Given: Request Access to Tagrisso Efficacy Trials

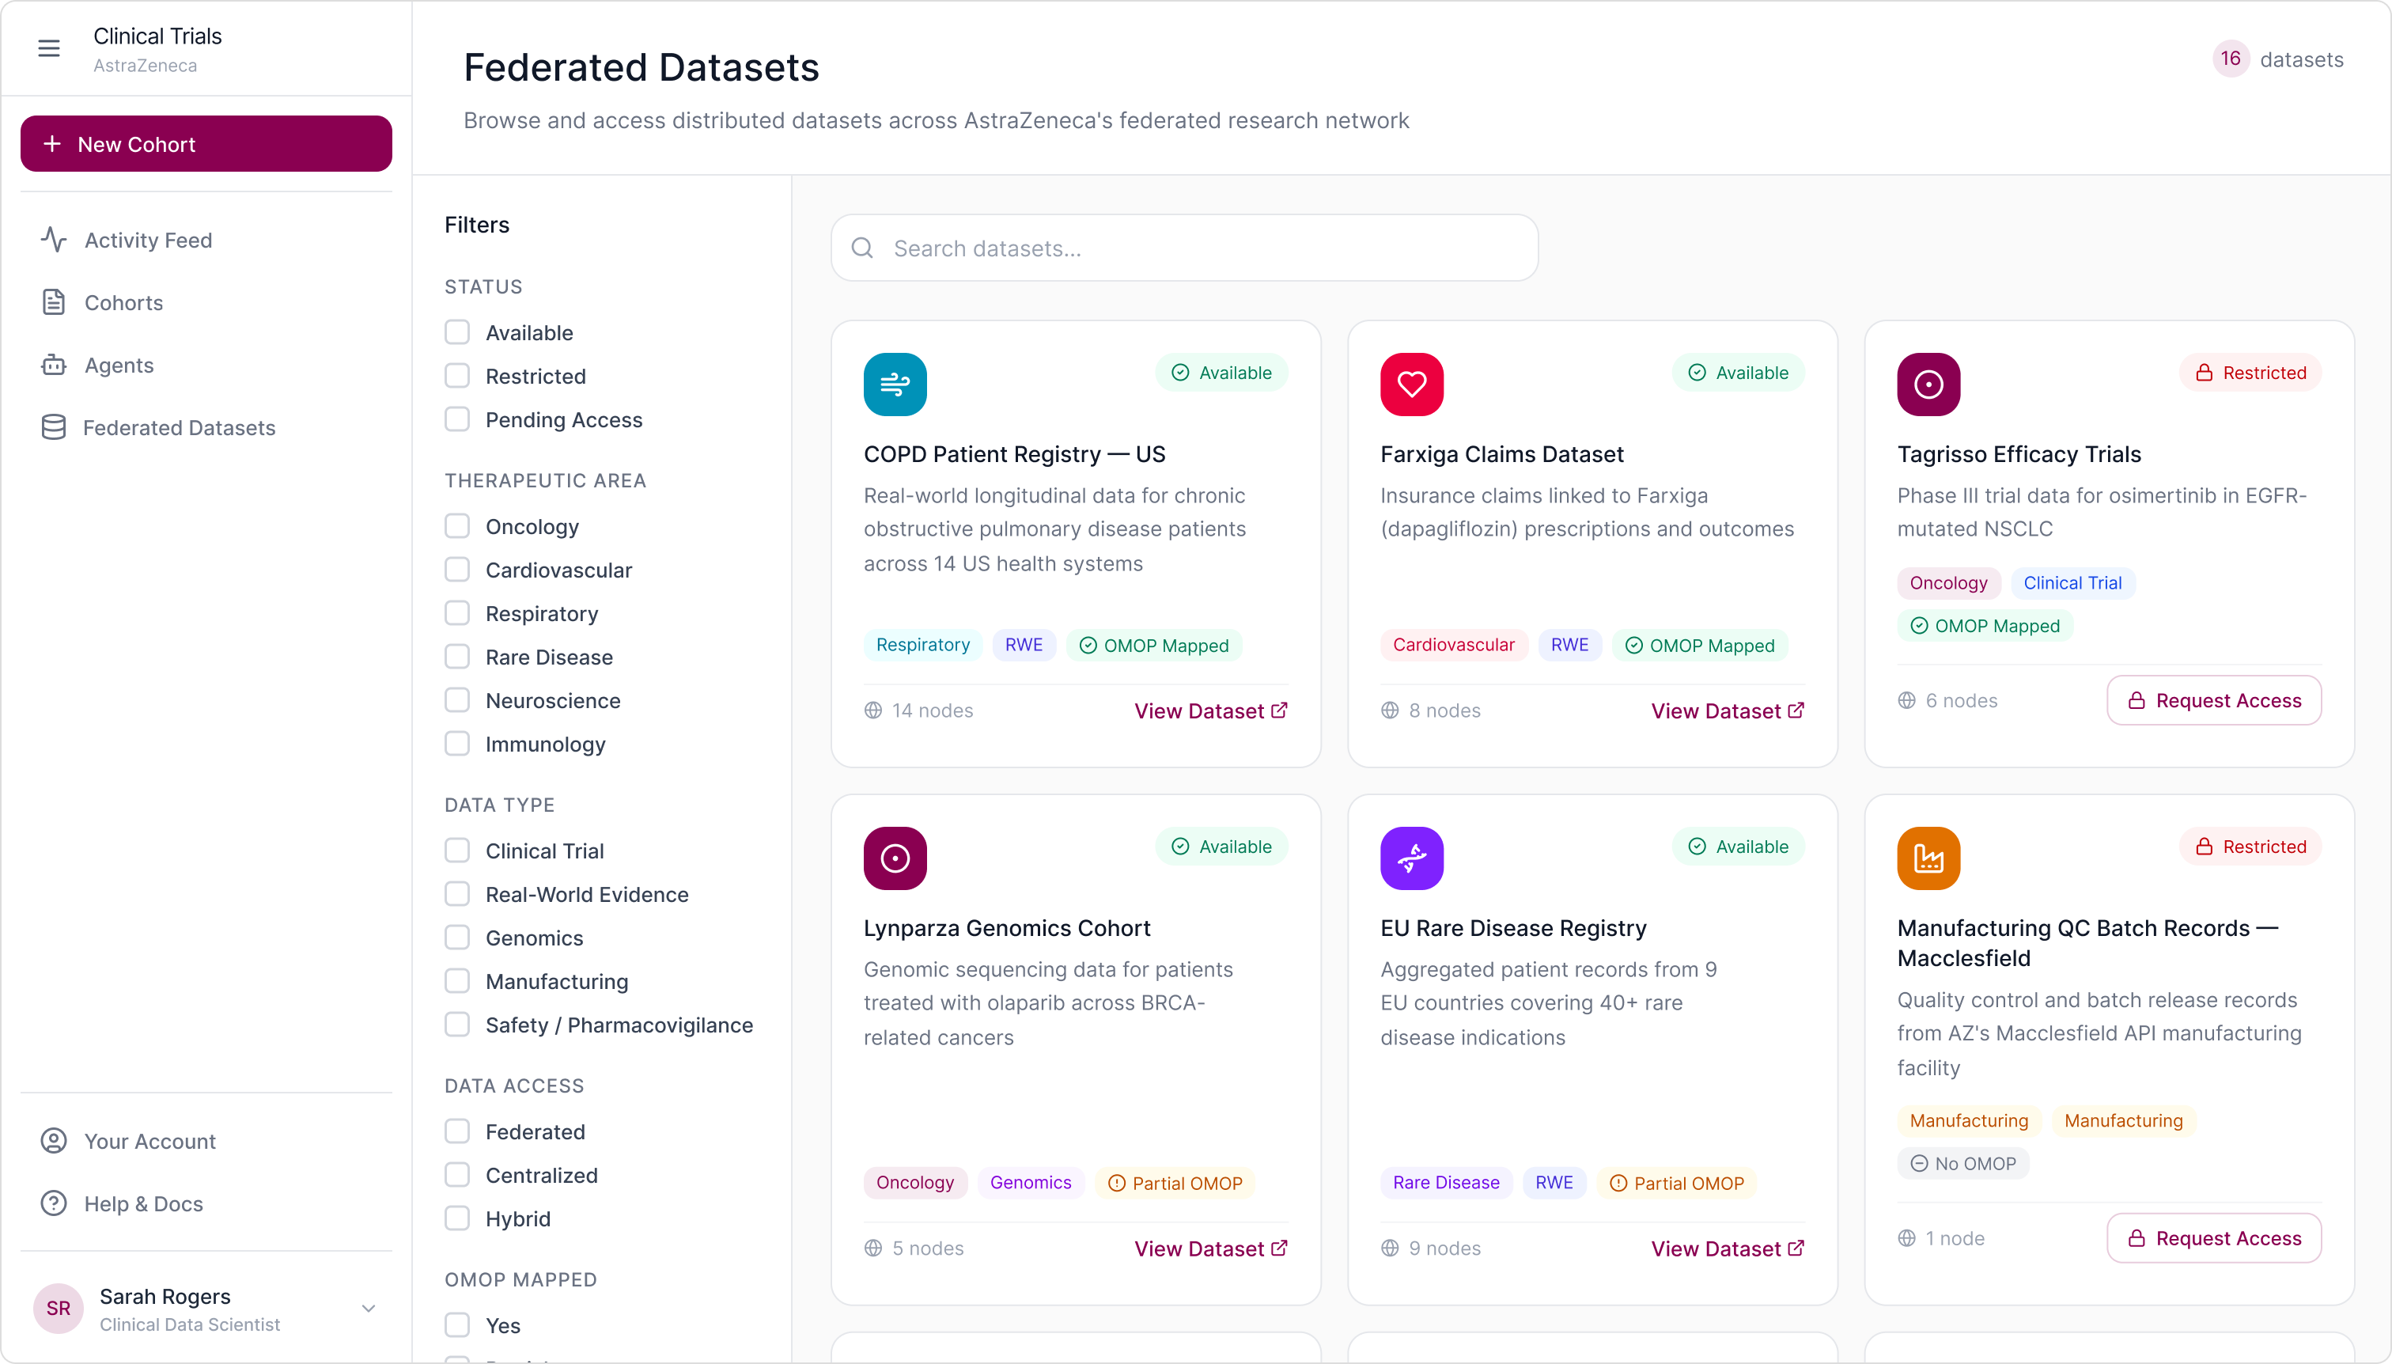Looking at the screenshot, I should [2214, 701].
